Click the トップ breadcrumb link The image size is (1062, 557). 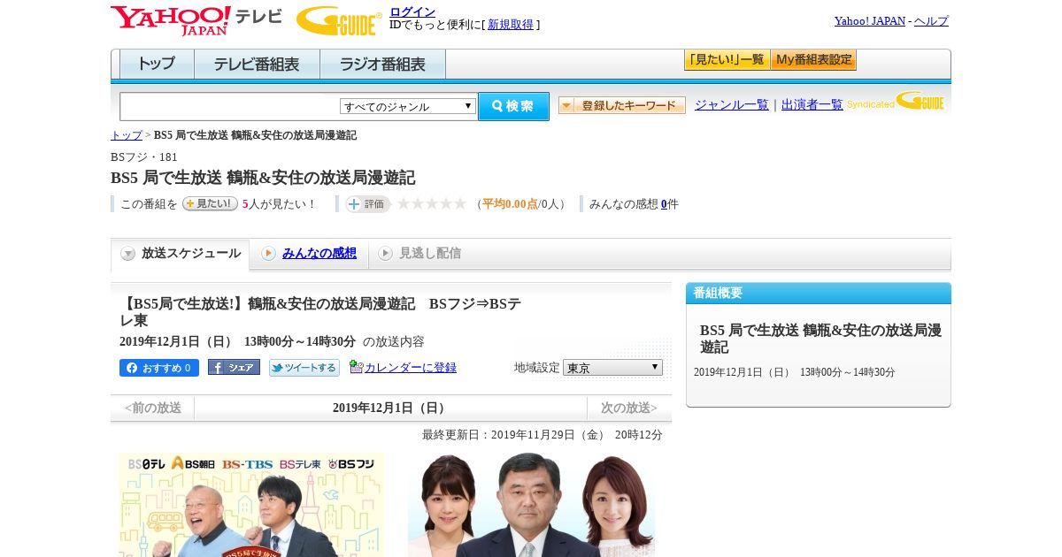127,135
